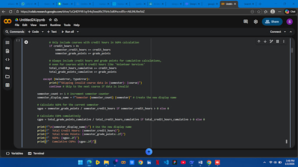Viewport: 298px width, 167px height.
Task: Move cell down with the arrow icon
Action: click(x=265, y=41)
